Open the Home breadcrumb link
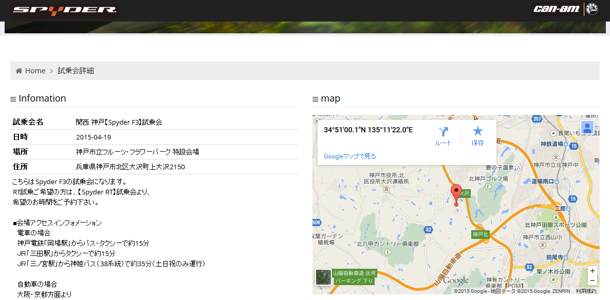Viewport: 610px width, 300px height. coord(35,71)
